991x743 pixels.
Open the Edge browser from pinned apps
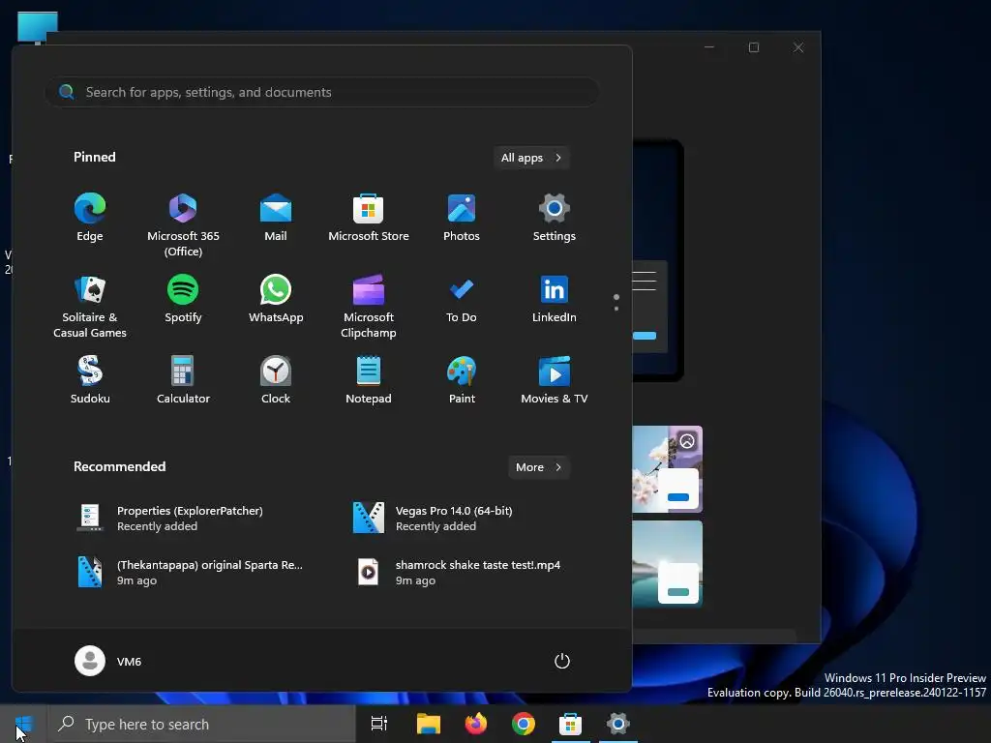[90, 218]
